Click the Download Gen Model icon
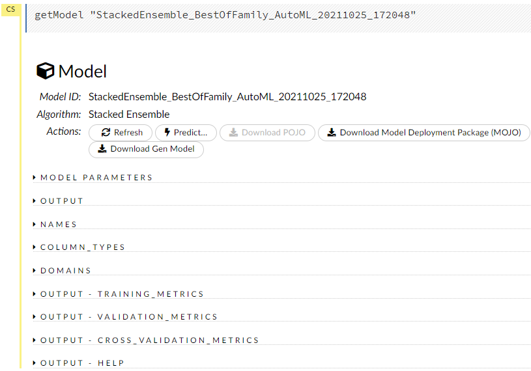531x371 pixels. point(102,149)
